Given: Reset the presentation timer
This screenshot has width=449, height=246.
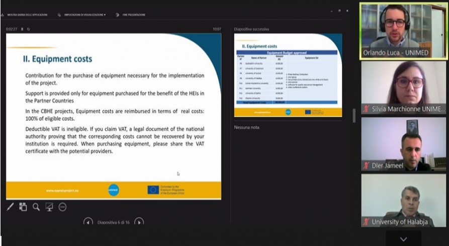Looking at the screenshot, I should tap(28, 29).
